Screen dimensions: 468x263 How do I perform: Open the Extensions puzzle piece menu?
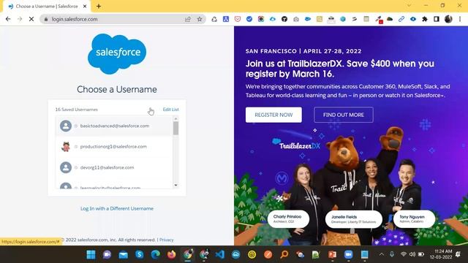tap(425, 19)
